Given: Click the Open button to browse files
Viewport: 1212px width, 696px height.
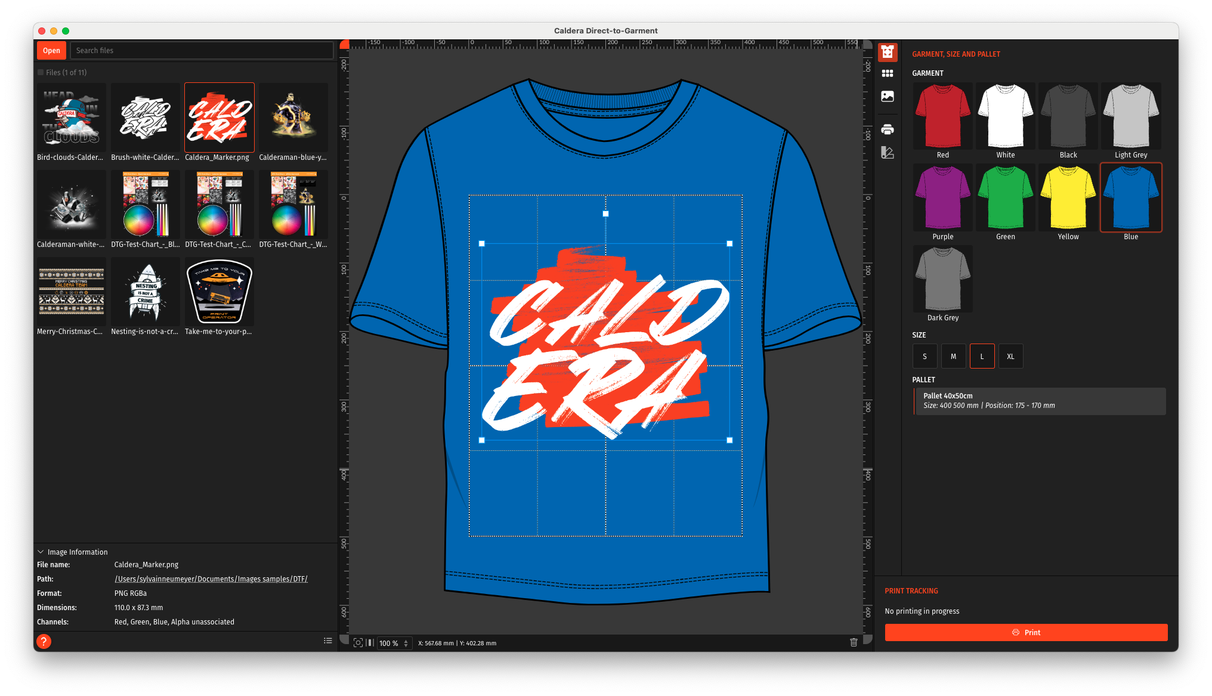Looking at the screenshot, I should 52,50.
